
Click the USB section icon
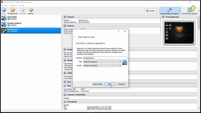pos(65,86)
